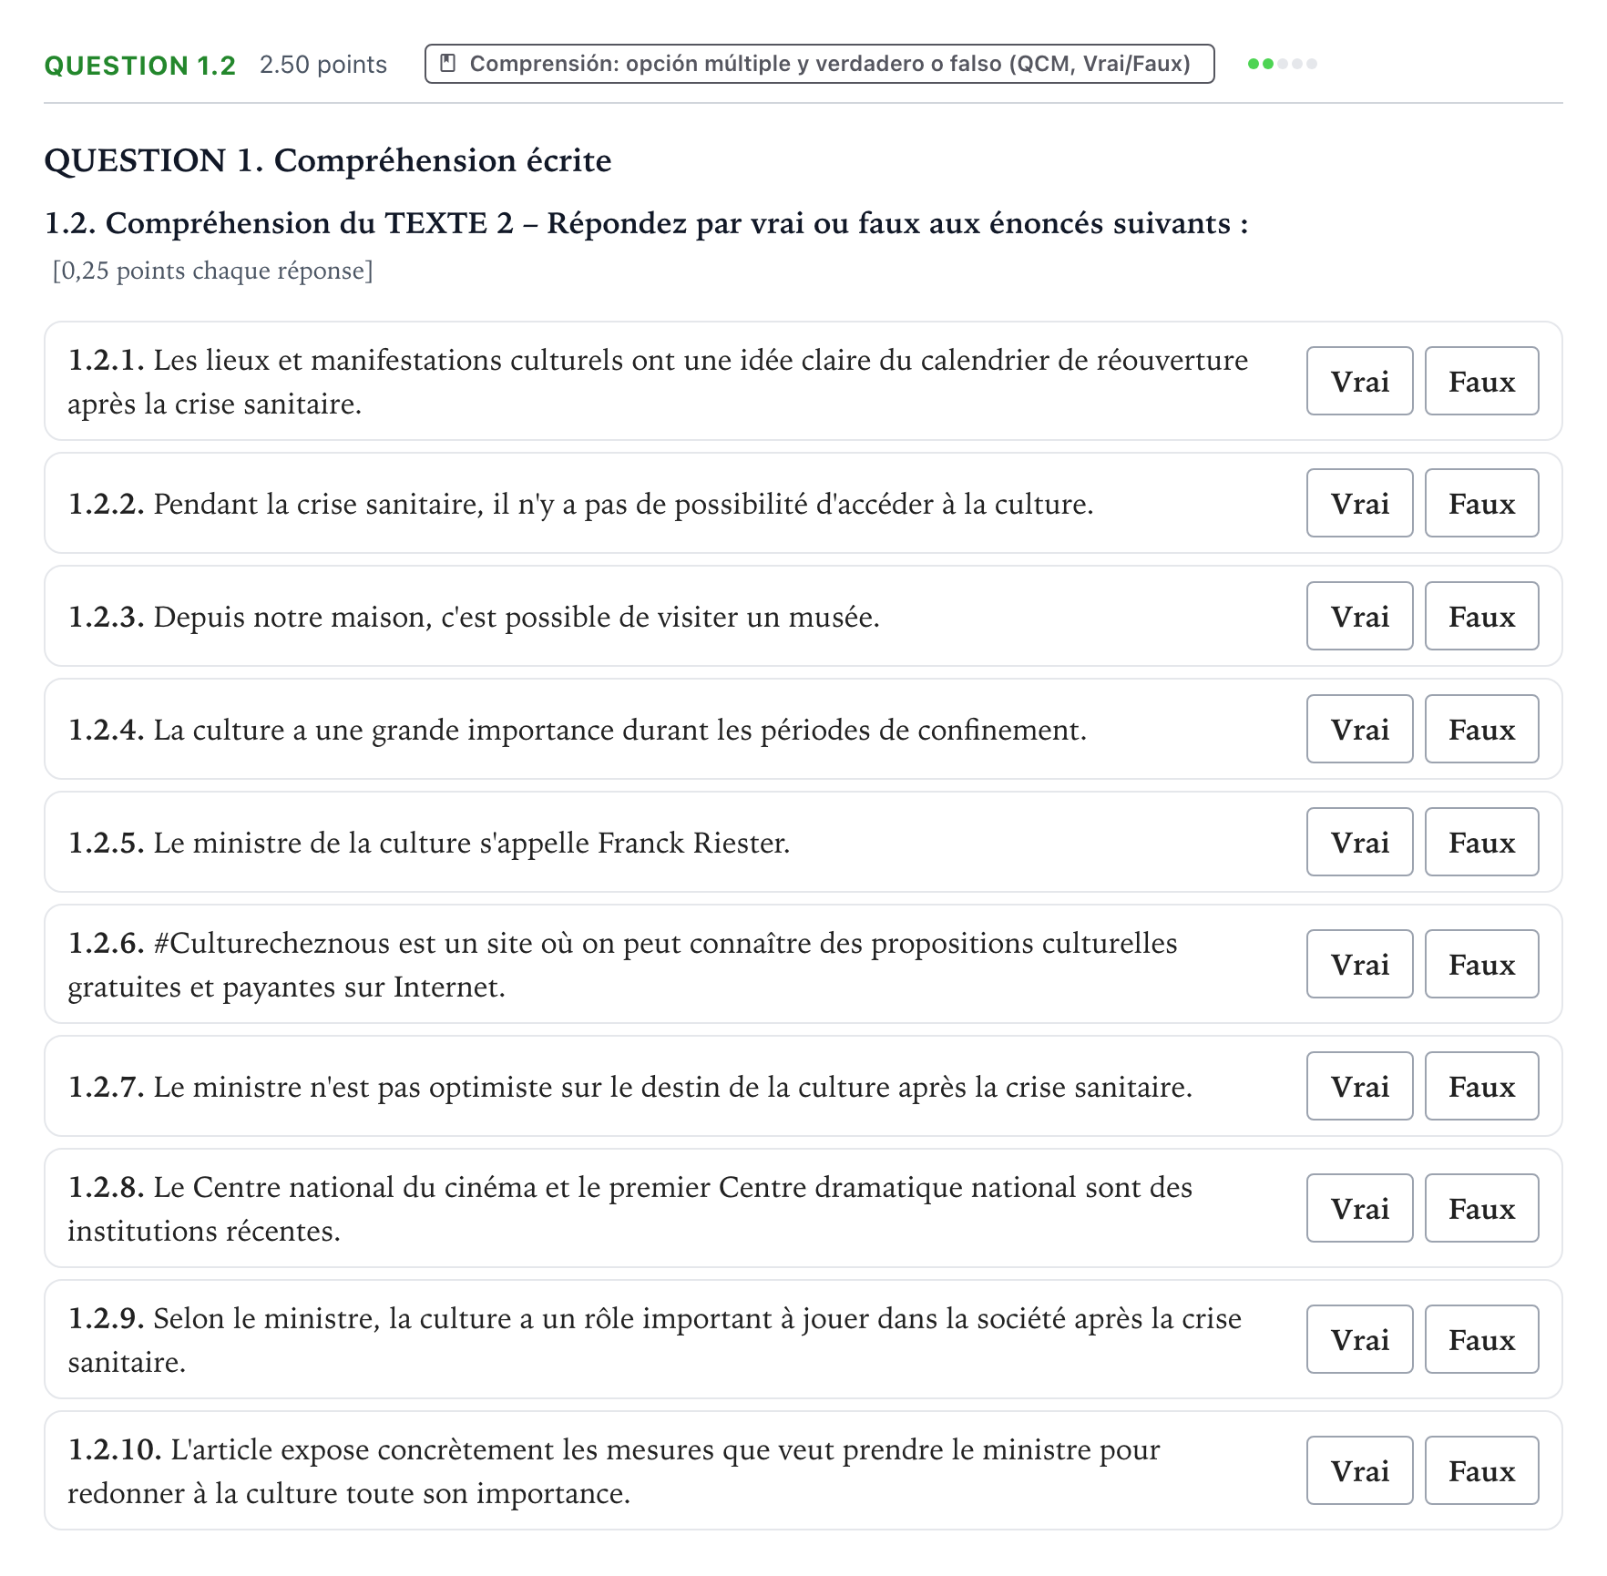Click the 'Compréhension du TEXTE 2' instruction heading
The width and height of the screenshot is (1607, 1576).
[x=646, y=223]
